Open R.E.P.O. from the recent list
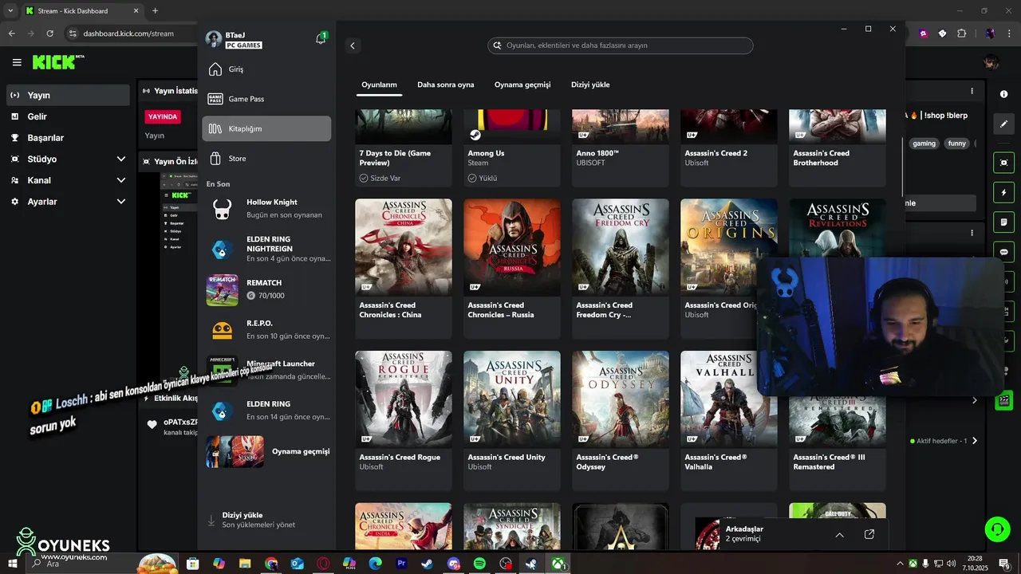This screenshot has height=574, width=1021. point(267,330)
